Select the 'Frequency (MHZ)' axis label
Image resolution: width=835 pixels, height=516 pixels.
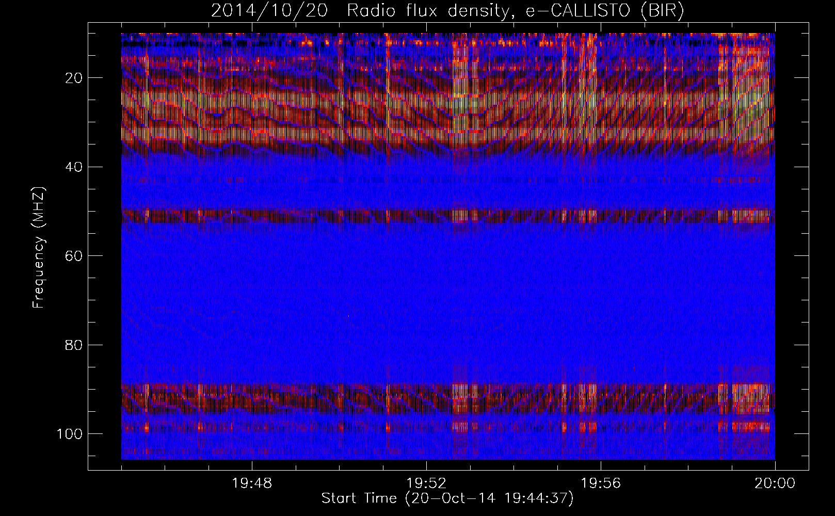(39, 248)
